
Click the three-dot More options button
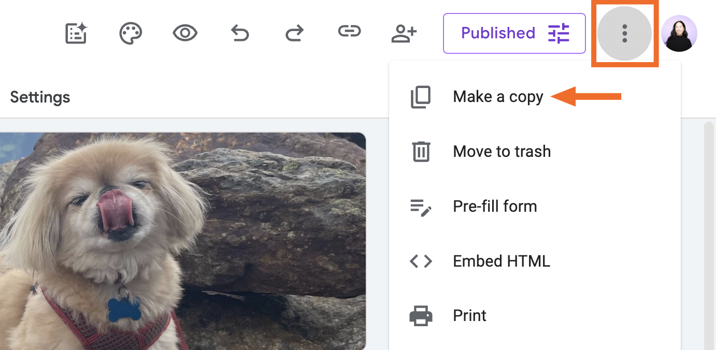coord(625,34)
